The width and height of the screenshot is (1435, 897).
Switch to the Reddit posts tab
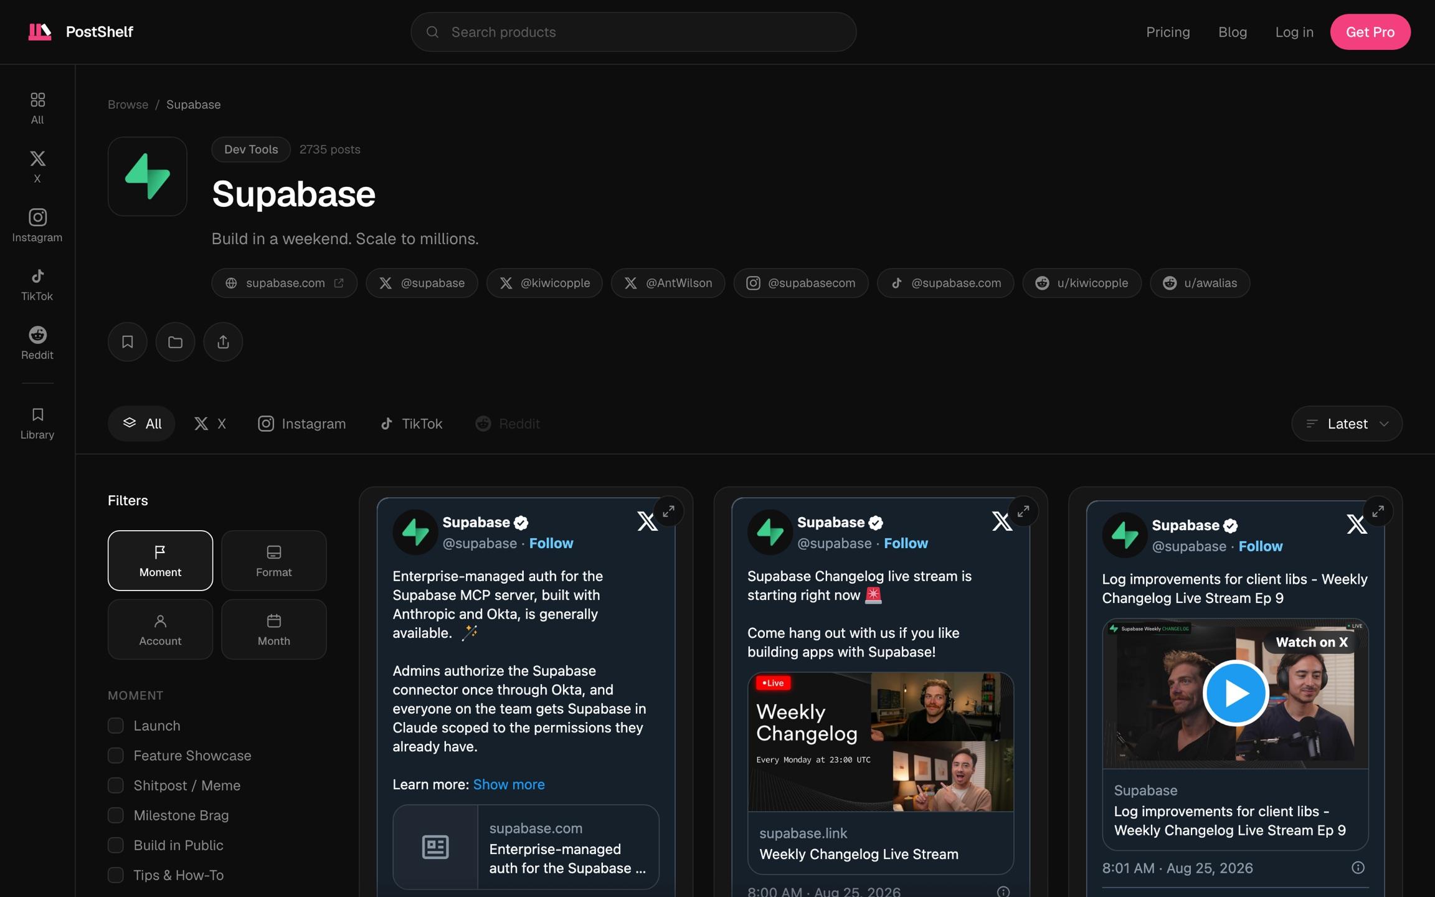point(507,424)
